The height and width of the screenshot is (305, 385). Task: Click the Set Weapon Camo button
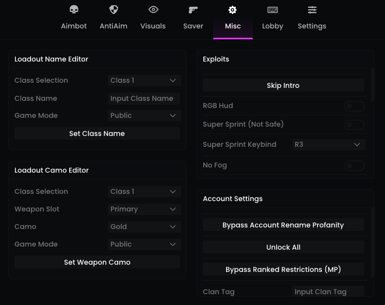97,263
